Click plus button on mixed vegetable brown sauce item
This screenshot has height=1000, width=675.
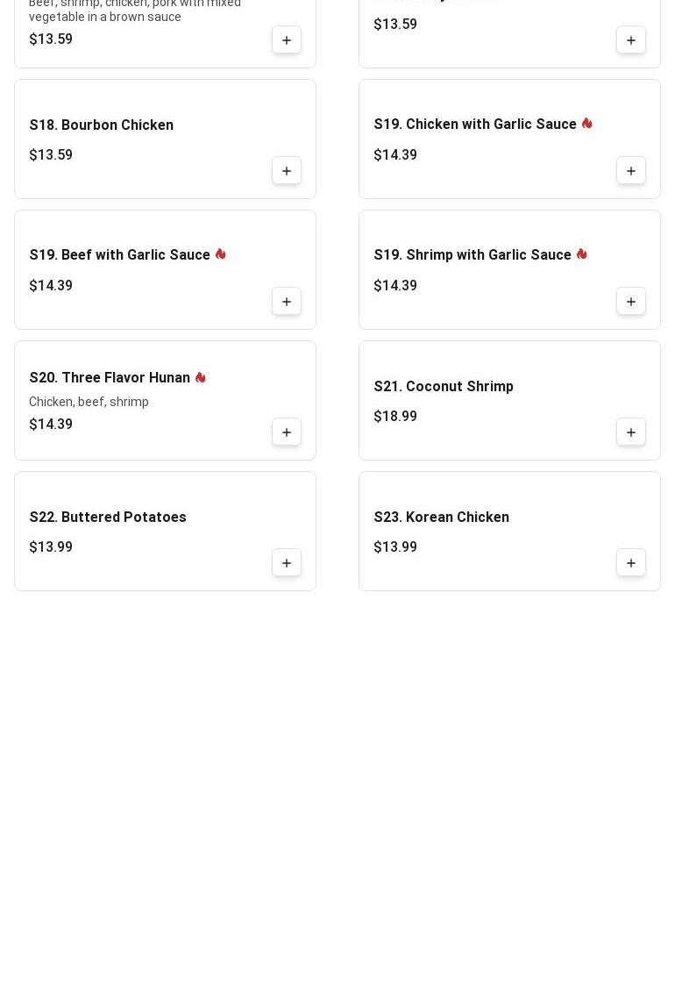pyautogui.click(x=286, y=40)
